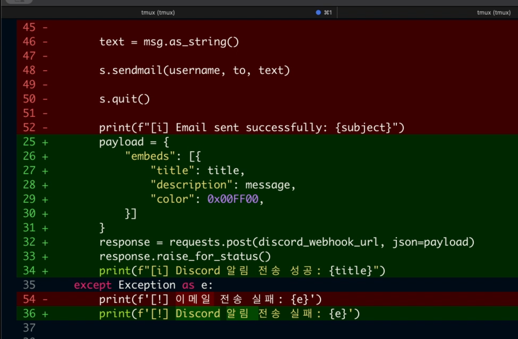Image resolution: width=518 pixels, height=339 pixels.
Task: Click line number 52 in the gutter
Action: tap(29, 128)
